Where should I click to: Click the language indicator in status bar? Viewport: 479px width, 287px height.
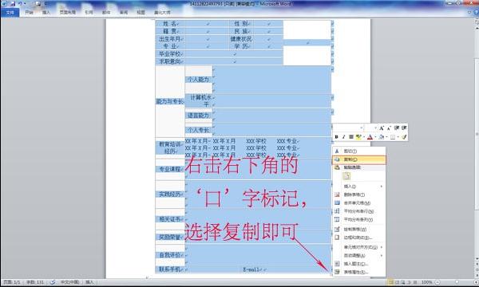69,282
